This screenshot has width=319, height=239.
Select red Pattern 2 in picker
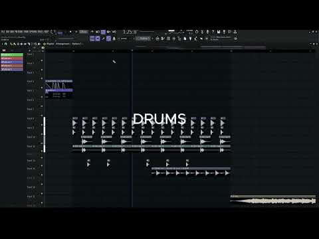point(12,58)
